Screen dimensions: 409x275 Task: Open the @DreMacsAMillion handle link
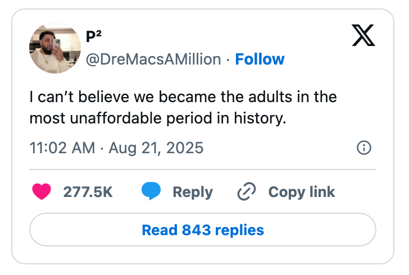click(x=153, y=59)
